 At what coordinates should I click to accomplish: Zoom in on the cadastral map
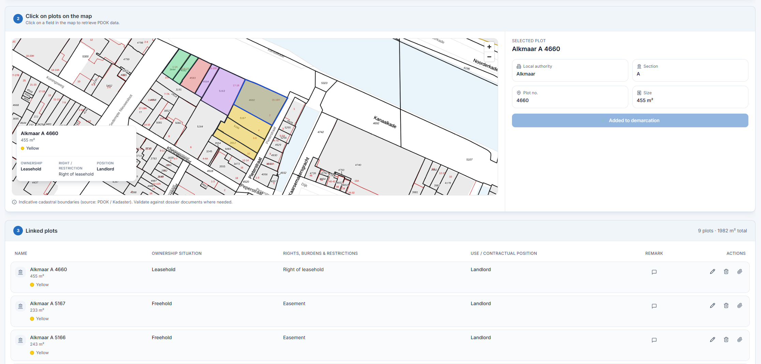pos(489,47)
